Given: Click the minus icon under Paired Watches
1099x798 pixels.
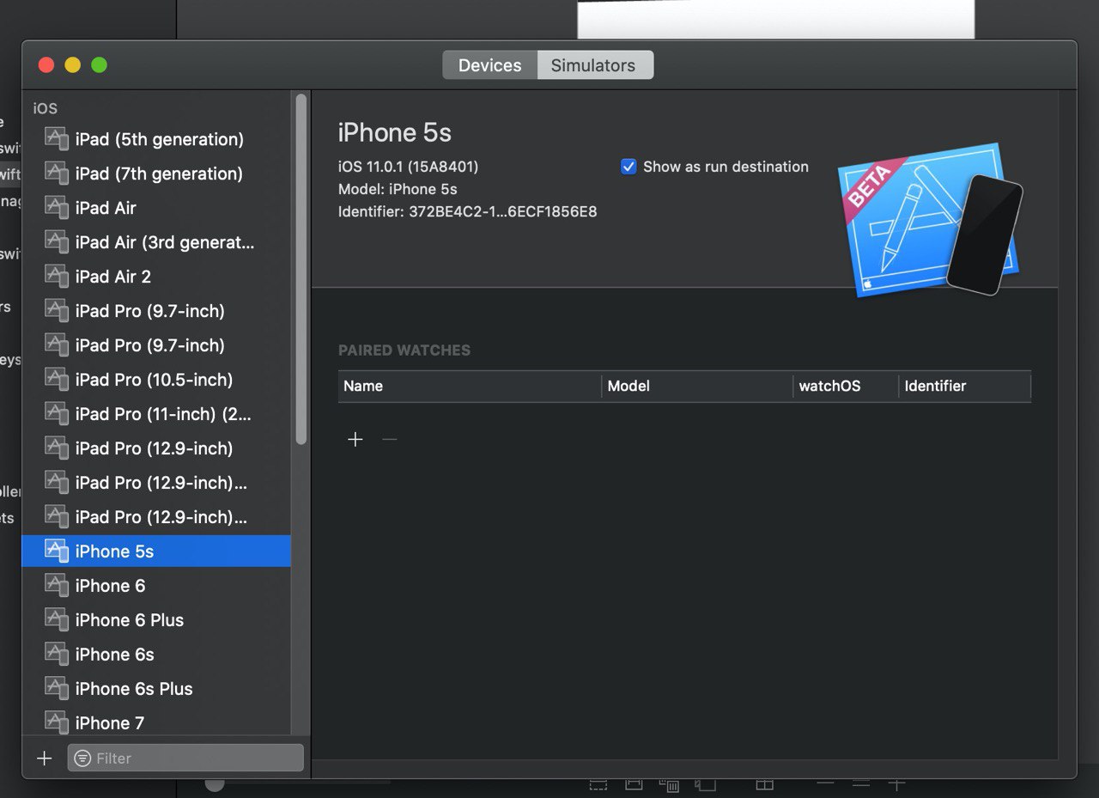Looking at the screenshot, I should [390, 440].
